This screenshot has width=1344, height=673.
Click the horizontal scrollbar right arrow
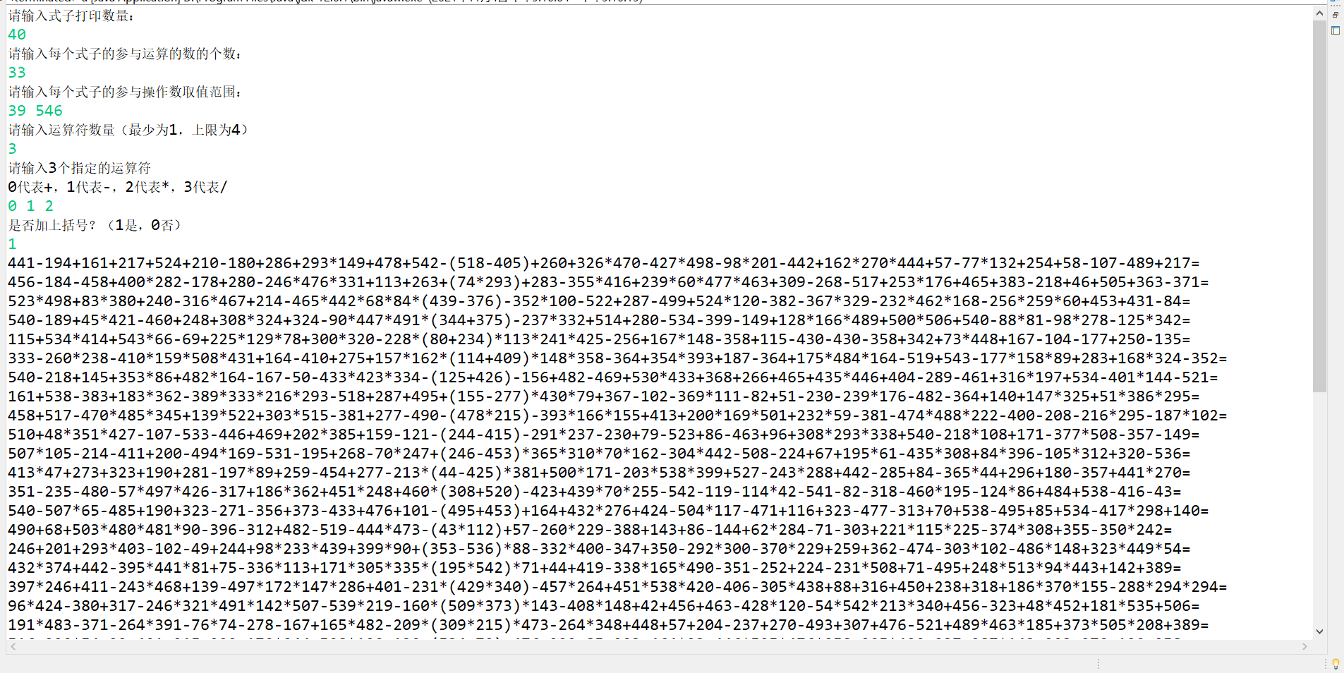pos(1304,646)
